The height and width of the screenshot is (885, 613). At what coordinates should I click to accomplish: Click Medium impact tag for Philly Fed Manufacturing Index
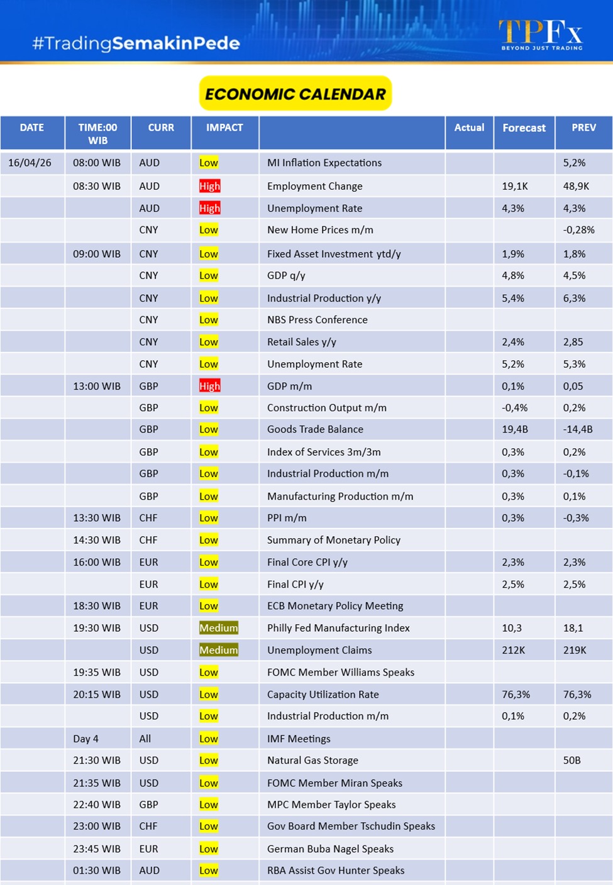point(218,628)
